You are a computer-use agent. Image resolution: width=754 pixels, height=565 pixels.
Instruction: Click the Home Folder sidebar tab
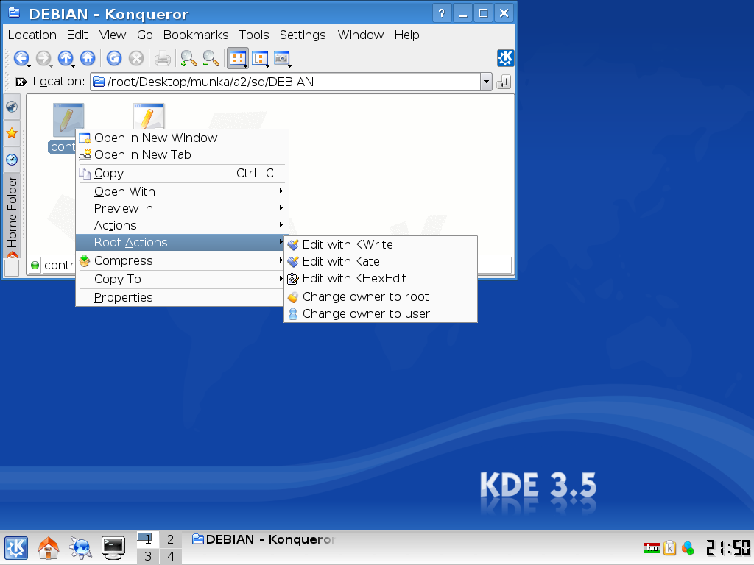click(12, 217)
